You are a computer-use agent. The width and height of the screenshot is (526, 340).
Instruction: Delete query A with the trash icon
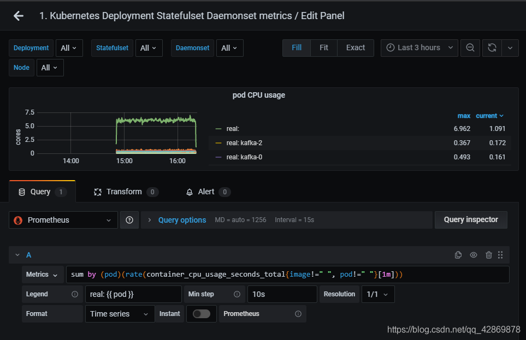point(489,255)
